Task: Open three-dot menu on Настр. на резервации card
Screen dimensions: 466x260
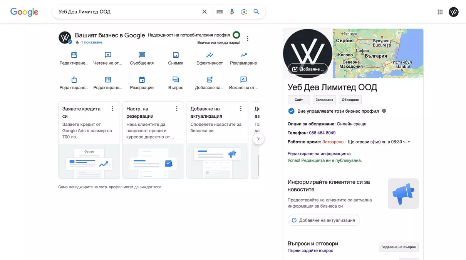Action: click(177, 109)
